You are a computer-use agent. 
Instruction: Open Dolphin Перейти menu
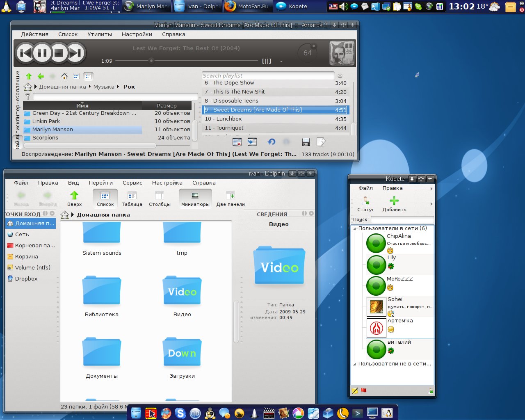[x=101, y=183]
